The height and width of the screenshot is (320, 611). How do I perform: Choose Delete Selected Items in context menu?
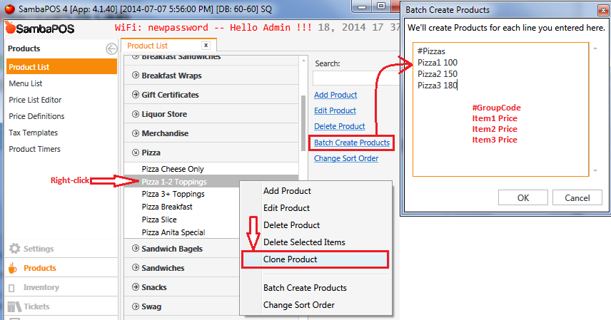point(304,242)
